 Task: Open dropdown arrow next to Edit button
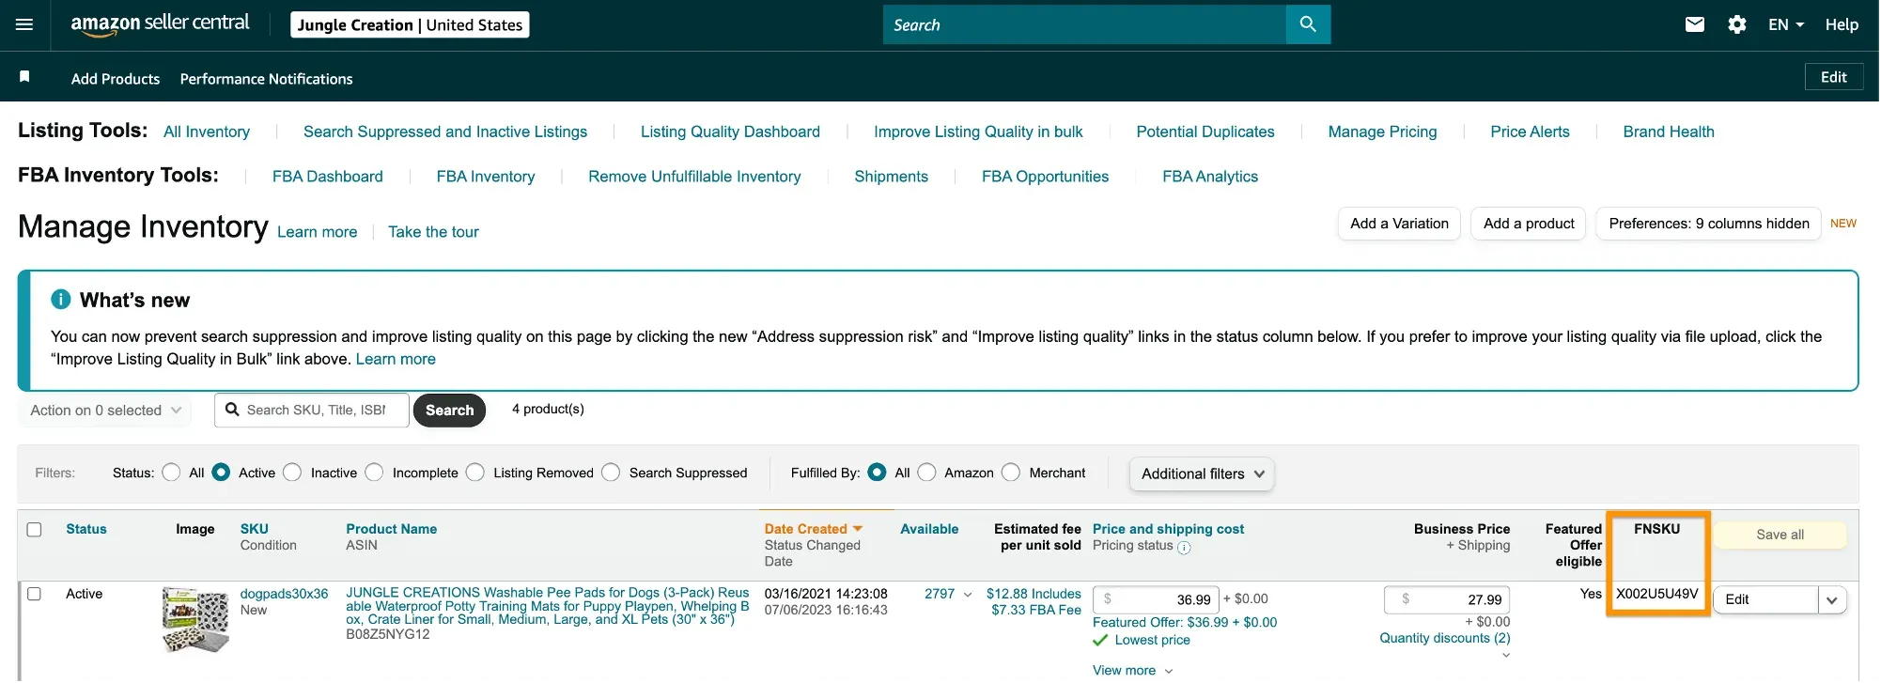coord(1832,600)
